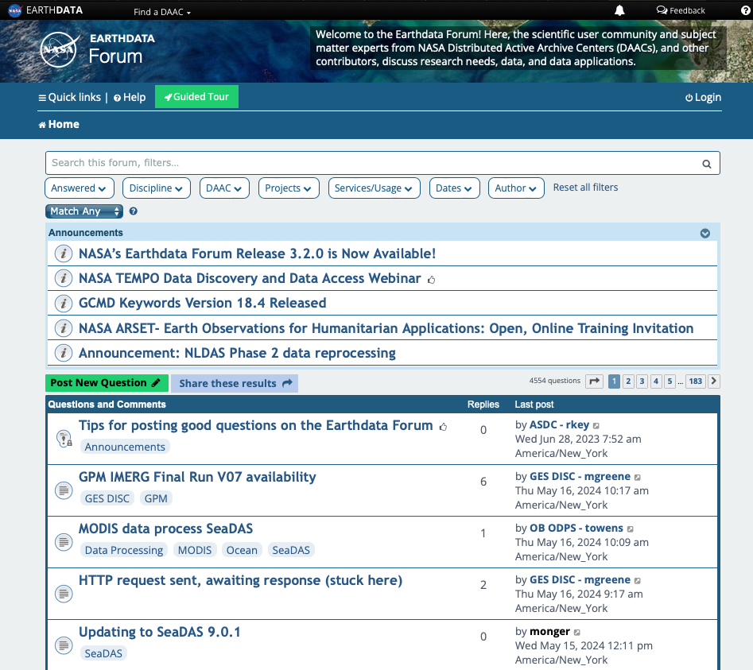Viewport: 753px width, 670px height.
Task: Click the Post New Question button
Action: point(106,382)
